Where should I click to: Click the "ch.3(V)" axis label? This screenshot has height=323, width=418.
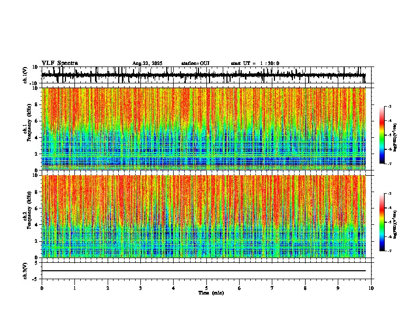pos(25,271)
